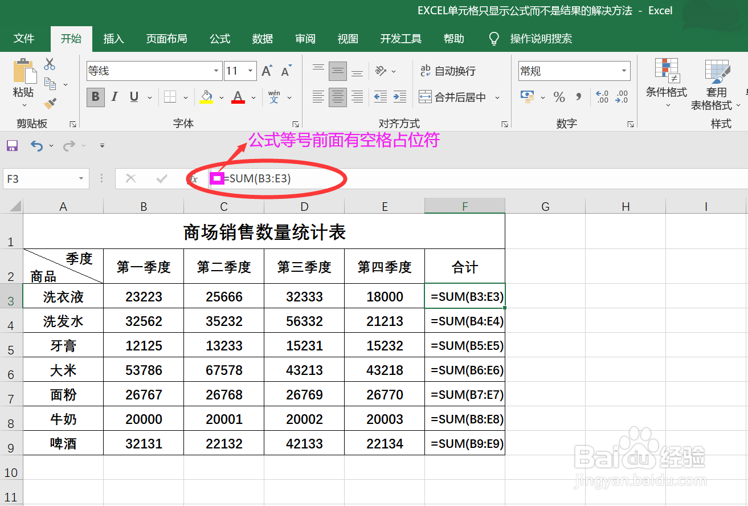This screenshot has width=748, height=506.
Task: Open the font size 11 dropdown
Action: [251, 71]
